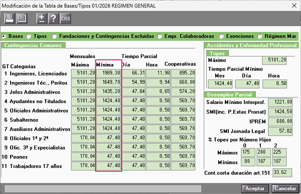Open the CISS toolbar button
Screen dimensions: 301x194
[x=65, y=18]
